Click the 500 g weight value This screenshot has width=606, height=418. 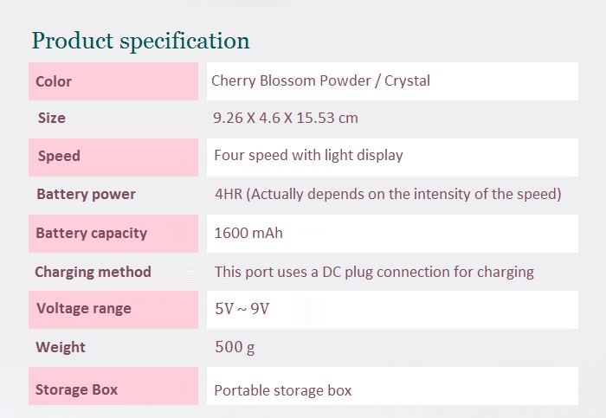(x=235, y=347)
